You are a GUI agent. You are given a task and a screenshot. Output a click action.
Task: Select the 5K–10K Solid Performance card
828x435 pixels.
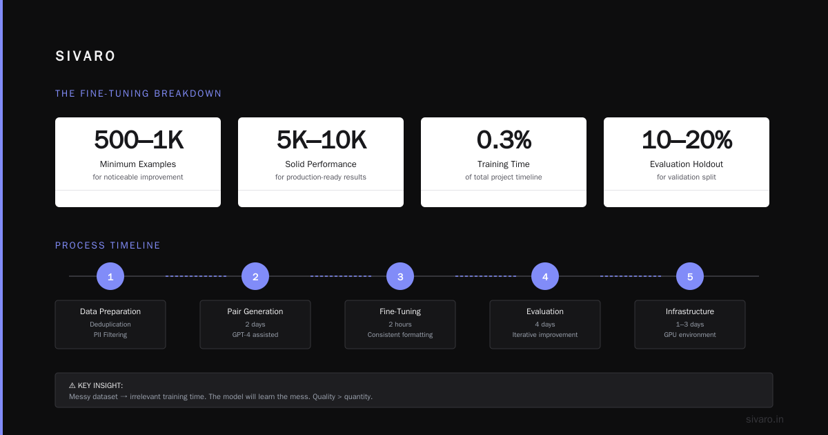point(321,162)
